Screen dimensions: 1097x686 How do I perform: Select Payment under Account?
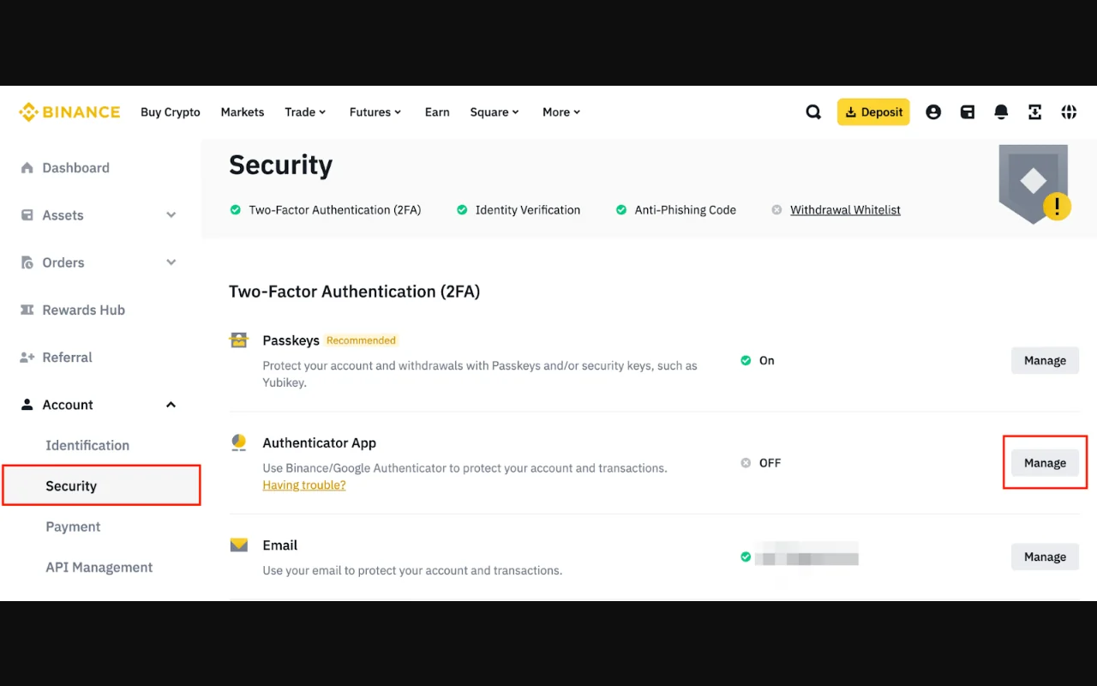(x=73, y=527)
